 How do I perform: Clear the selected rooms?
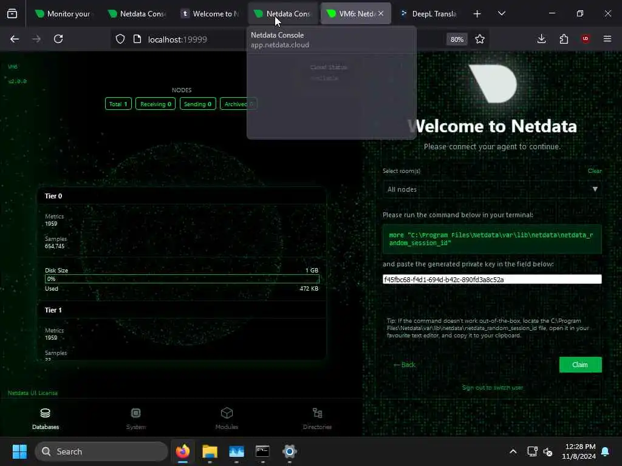pos(595,171)
